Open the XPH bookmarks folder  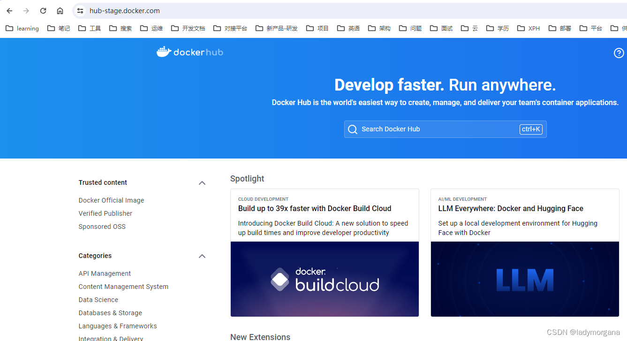click(x=529, y=28)
